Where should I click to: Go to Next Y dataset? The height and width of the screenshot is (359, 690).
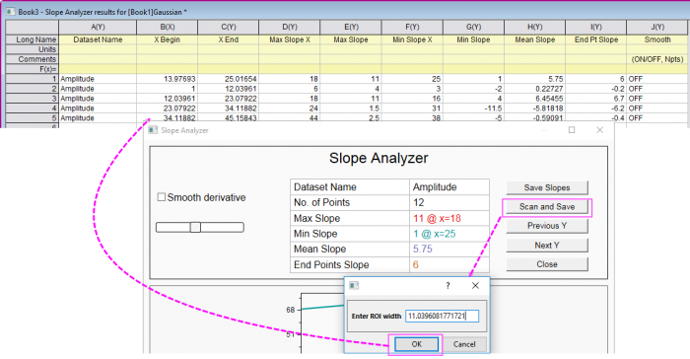tap(547, 246)
